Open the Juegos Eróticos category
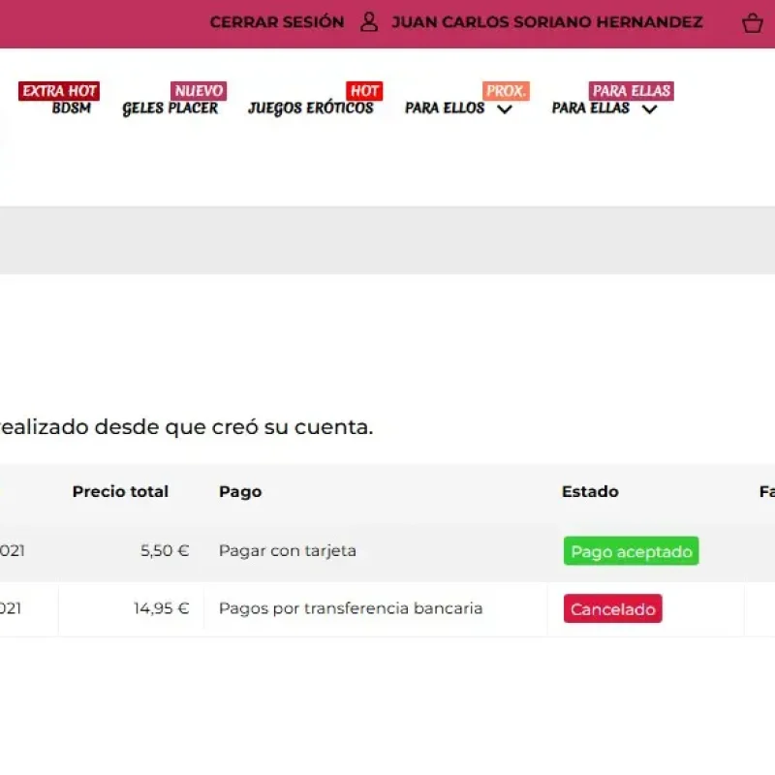Image resolution: width=775 pixels, height=775 pixels. (x=310, y=108)
